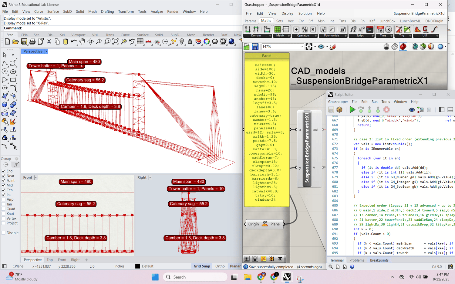Select the yellow Panel component title bar

(x=267, y=56)
